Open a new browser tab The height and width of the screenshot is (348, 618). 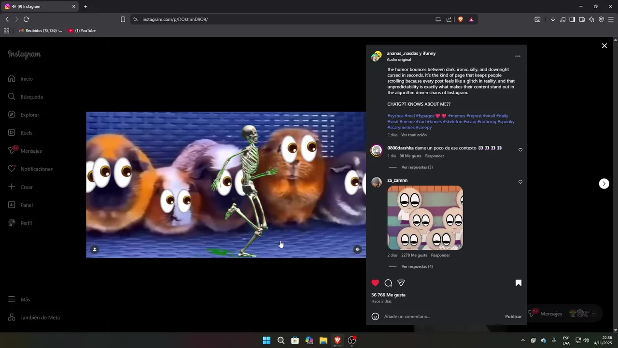click(85, 7)
